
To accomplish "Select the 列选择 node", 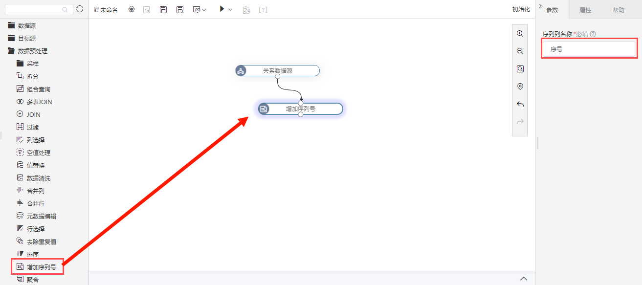I will [30, 140].
